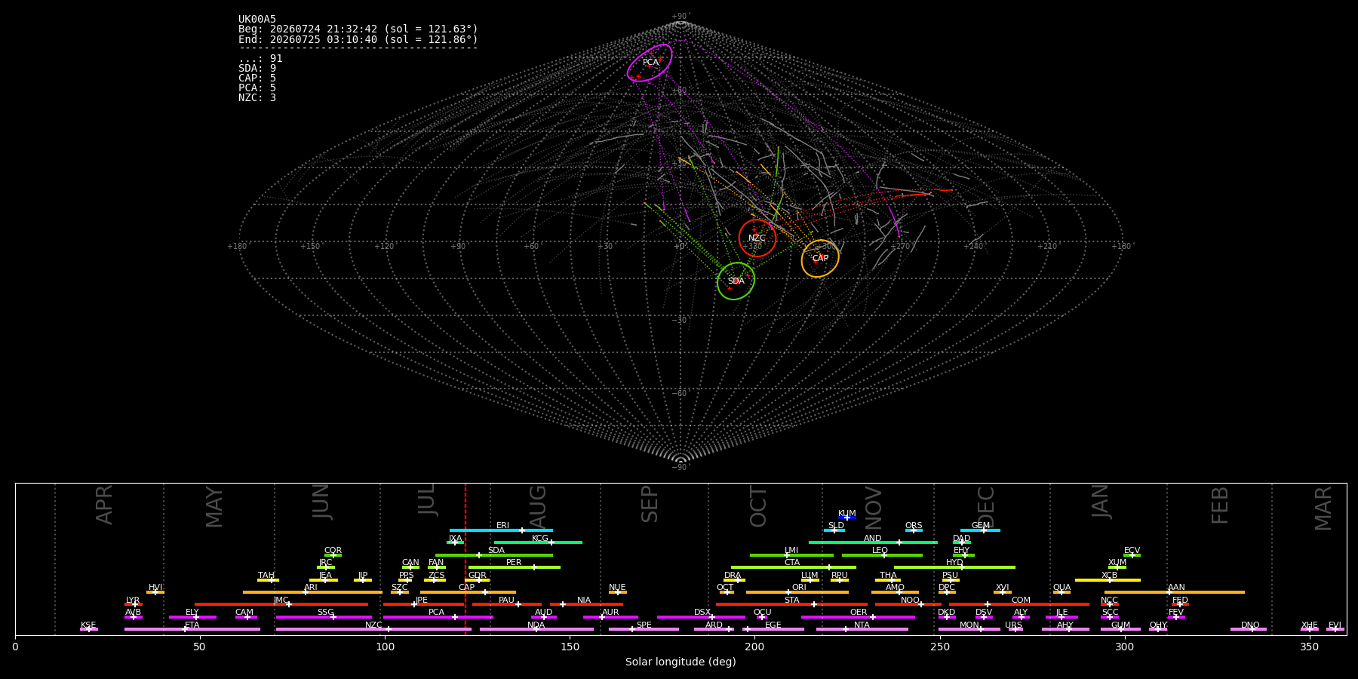Screen dimensions: 1358x679
Task: Click the red dashed current-date line
Action: tap(465, 558)
